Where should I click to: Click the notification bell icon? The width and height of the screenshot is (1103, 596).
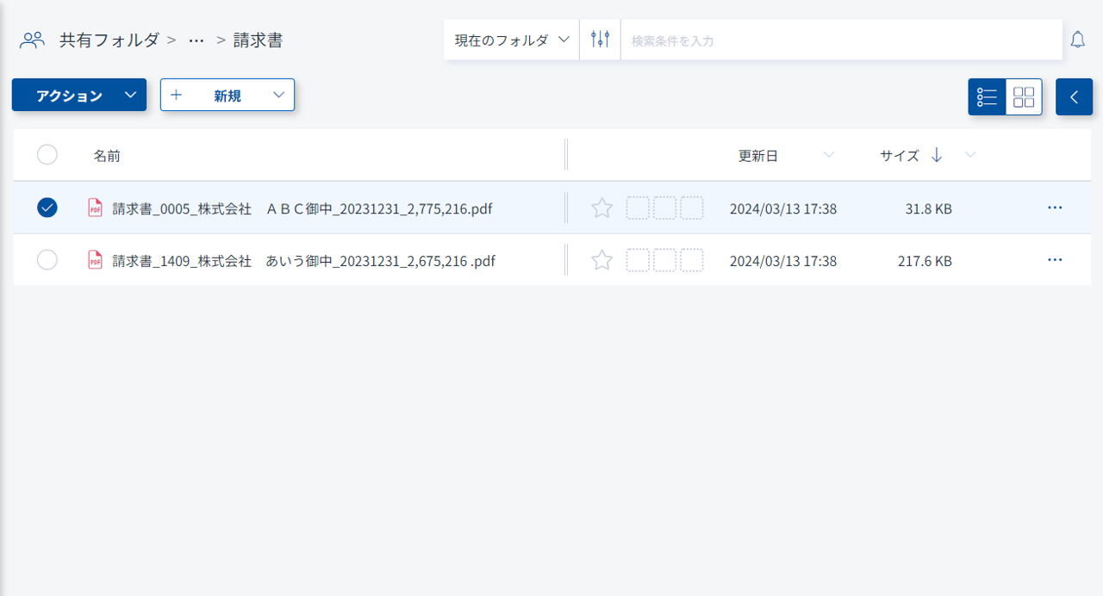click(x=1077, y=40)
